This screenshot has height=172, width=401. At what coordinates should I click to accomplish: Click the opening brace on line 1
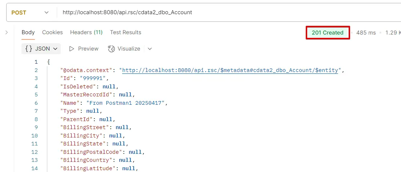coord(49,62)
